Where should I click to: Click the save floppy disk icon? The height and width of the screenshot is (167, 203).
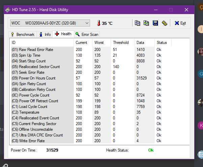[x=155, y=23]
